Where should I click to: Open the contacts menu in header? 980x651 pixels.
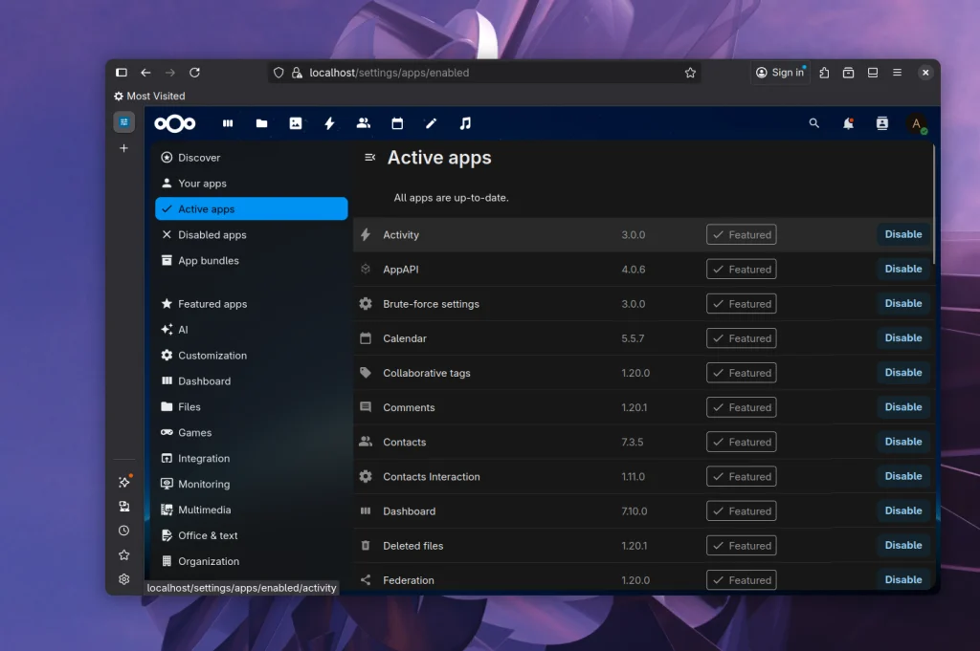pyautogui.click(x=882, y=123)
